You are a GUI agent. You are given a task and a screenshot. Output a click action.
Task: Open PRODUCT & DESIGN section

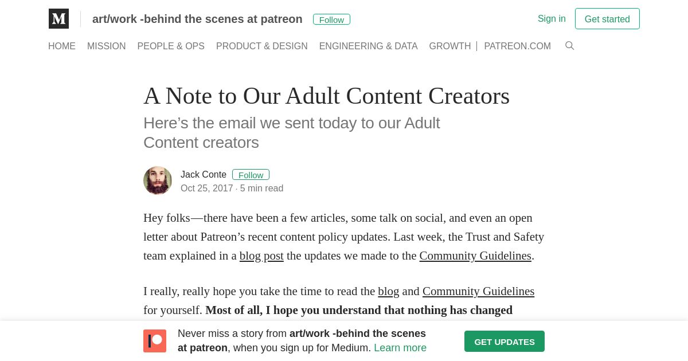tap(262, 46)
